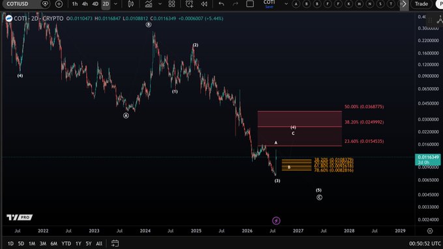This screenshot has height=249, width=443.
Task: Select the 50.00% (0.0368775) Fibonacci label
Action: pos(364,107)
